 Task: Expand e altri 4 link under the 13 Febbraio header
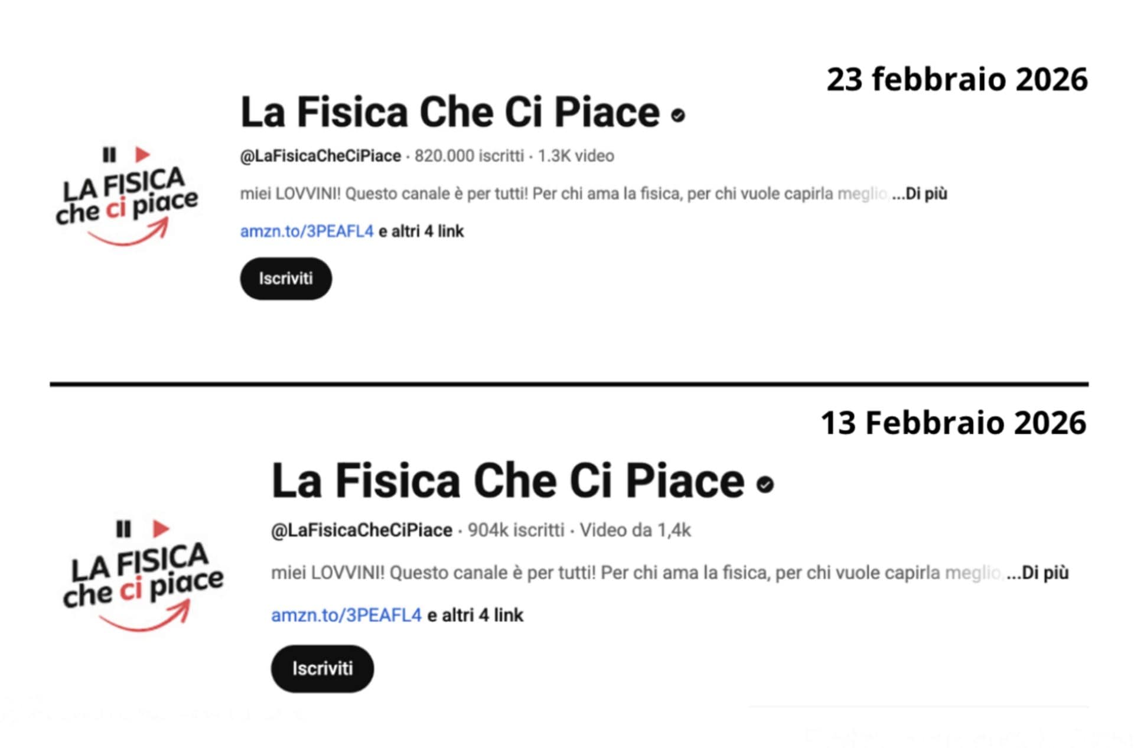point(475,615)
